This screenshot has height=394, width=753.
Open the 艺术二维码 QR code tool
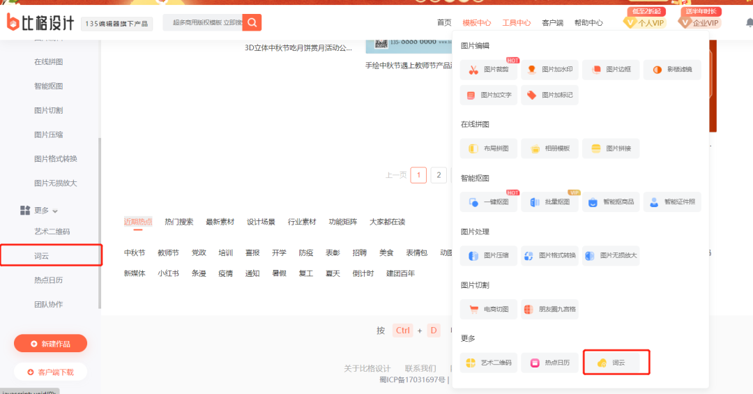tap(489, 363)
